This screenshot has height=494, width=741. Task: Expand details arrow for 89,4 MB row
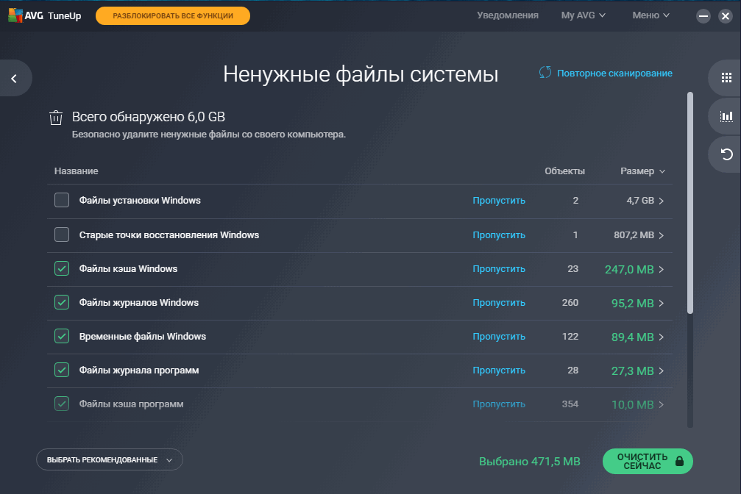661,337
